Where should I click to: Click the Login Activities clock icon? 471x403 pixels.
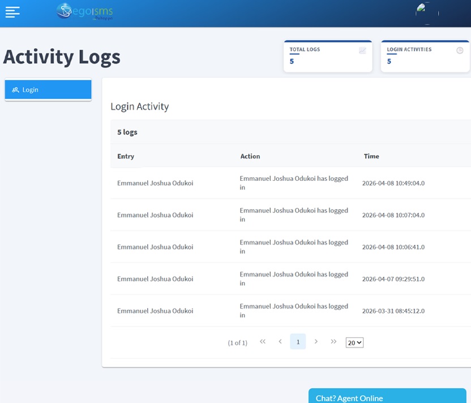click(460, 50)
